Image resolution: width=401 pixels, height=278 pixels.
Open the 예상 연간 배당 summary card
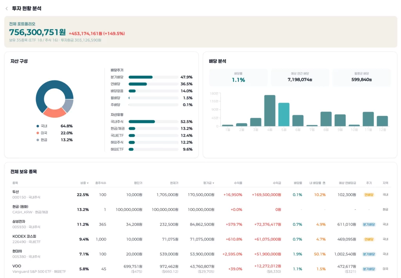coord(300,77)
